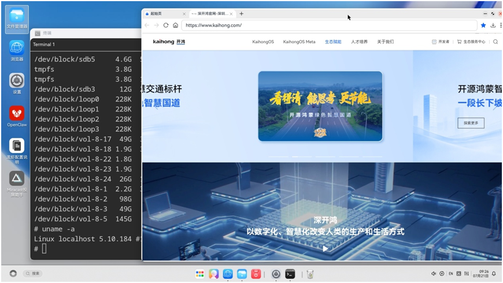
Task: Launch the OpenClaw desktop app
Action: 17,116
